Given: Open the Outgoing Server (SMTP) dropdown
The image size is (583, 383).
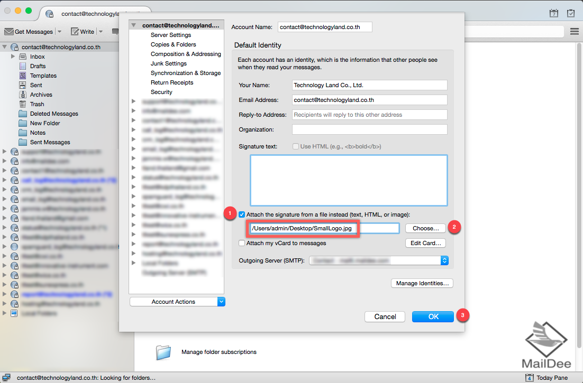Looking at the screenshot, I should (x=444, y=260).
